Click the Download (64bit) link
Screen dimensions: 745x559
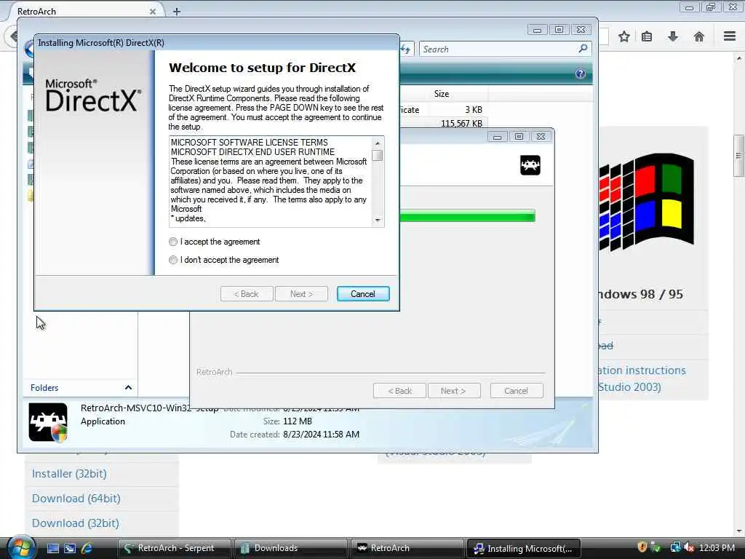(76, 499)
